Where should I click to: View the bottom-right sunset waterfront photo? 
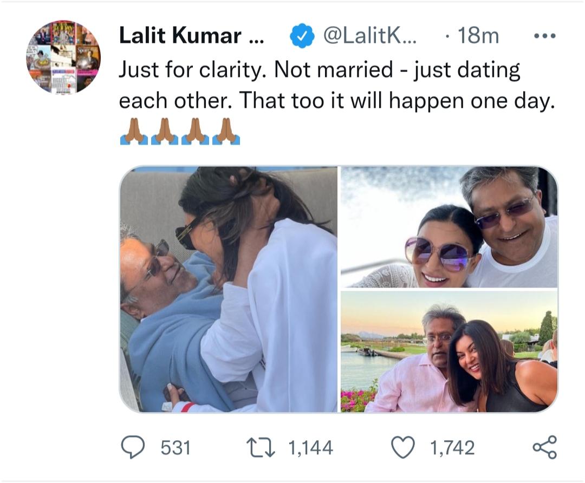point(449,351)
